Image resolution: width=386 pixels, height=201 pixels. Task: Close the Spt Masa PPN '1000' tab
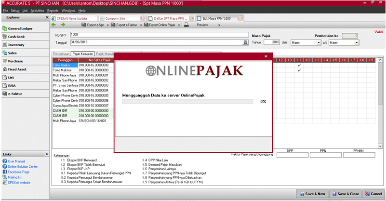click(x=240, y=18)
